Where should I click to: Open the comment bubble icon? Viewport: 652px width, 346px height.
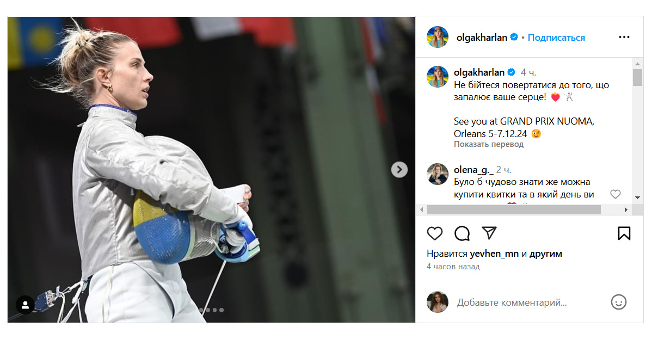[462, 233]
